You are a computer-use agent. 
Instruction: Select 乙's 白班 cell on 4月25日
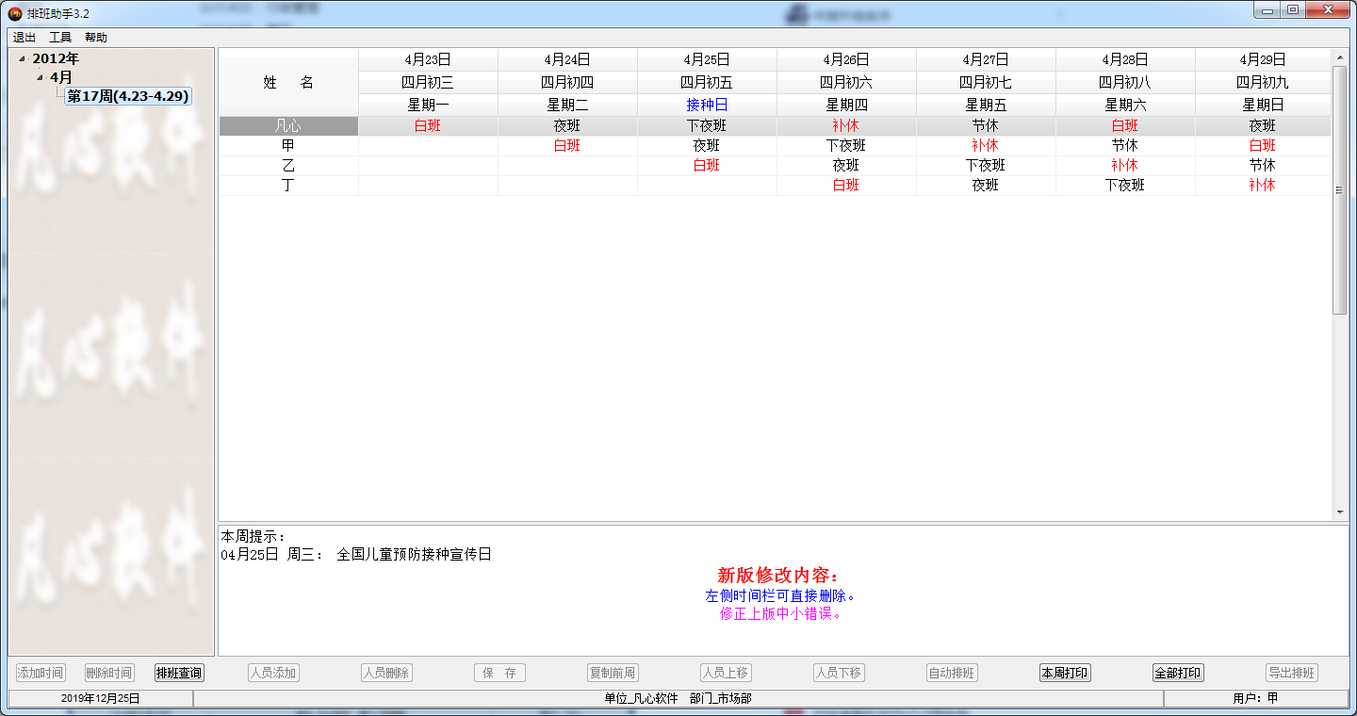click(707, 166)
